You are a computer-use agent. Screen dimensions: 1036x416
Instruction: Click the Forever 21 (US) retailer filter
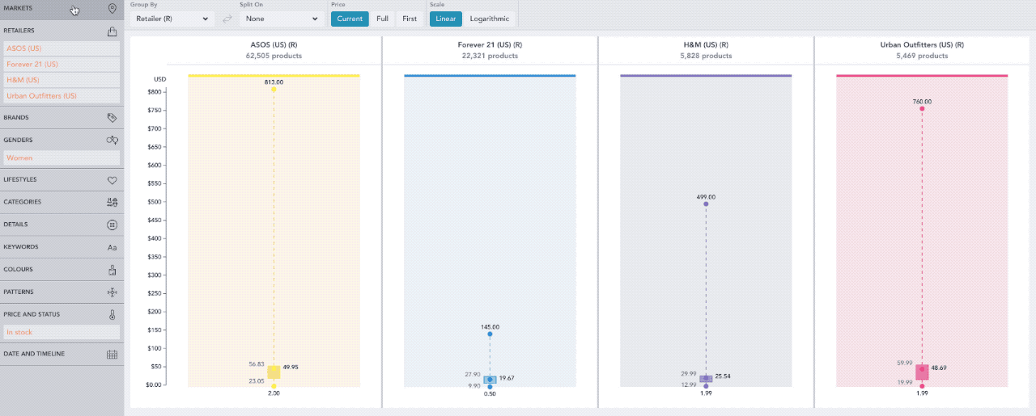[62, 64]
